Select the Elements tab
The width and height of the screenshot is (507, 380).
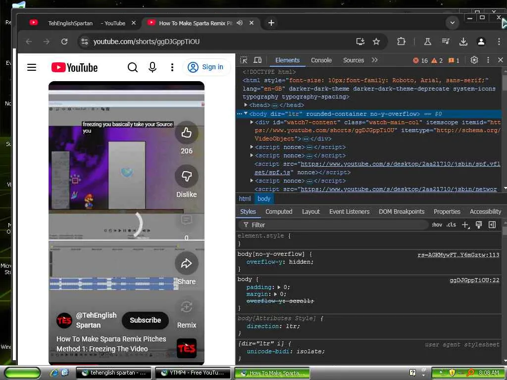click(287, 60)
